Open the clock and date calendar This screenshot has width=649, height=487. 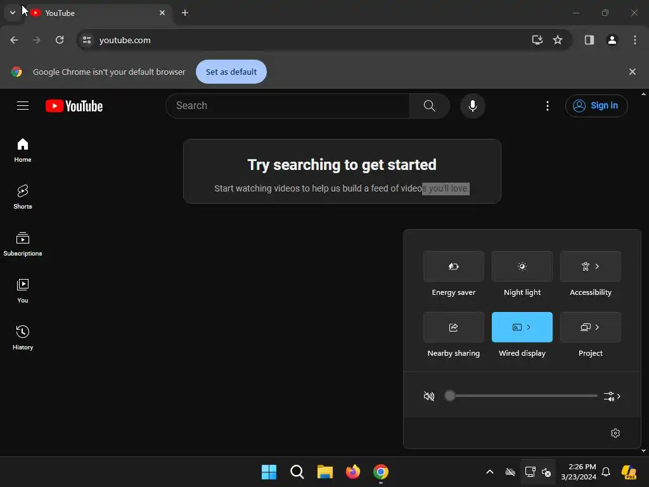pos(579,472)
